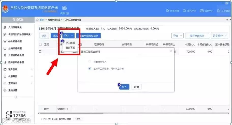Expand the 税款缴纳 chevron

click(x=32, y=69)
